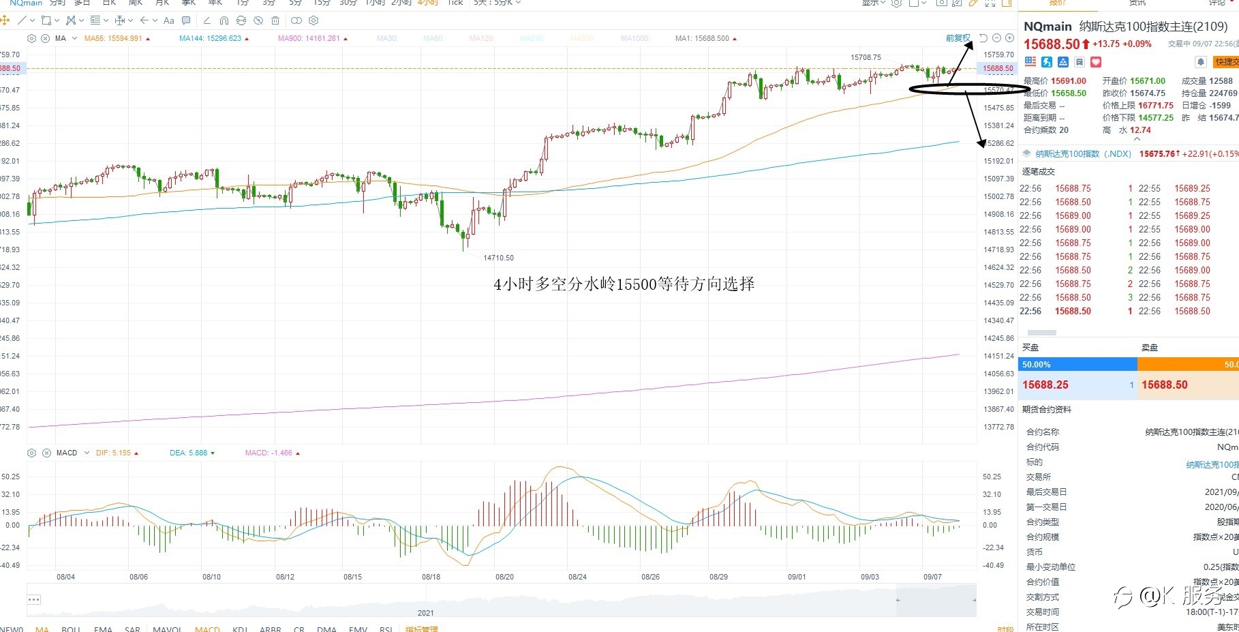Open the MACD indicator dropdown

87,453
